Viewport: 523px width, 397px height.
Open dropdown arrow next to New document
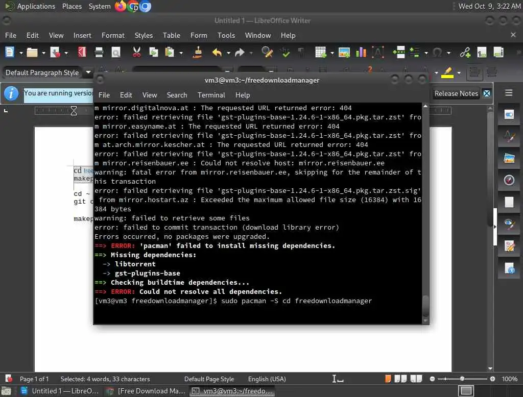20,53
